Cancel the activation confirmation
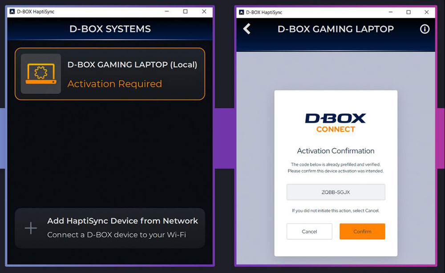 309,231
